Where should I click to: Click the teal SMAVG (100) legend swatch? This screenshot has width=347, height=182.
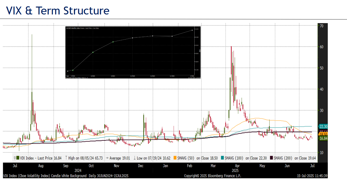point(223,158)
